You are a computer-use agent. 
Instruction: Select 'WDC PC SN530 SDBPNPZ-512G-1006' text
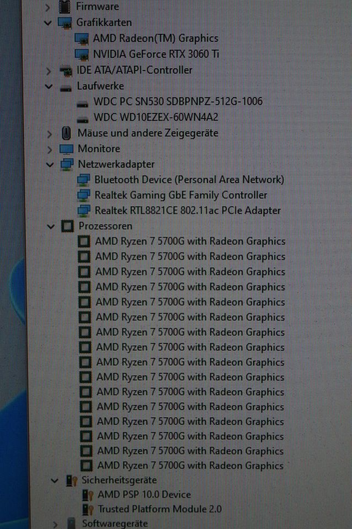coord(178,101)
